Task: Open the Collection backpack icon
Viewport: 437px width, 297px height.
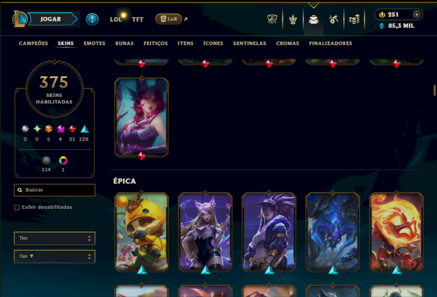Action: tap(314, 20)
